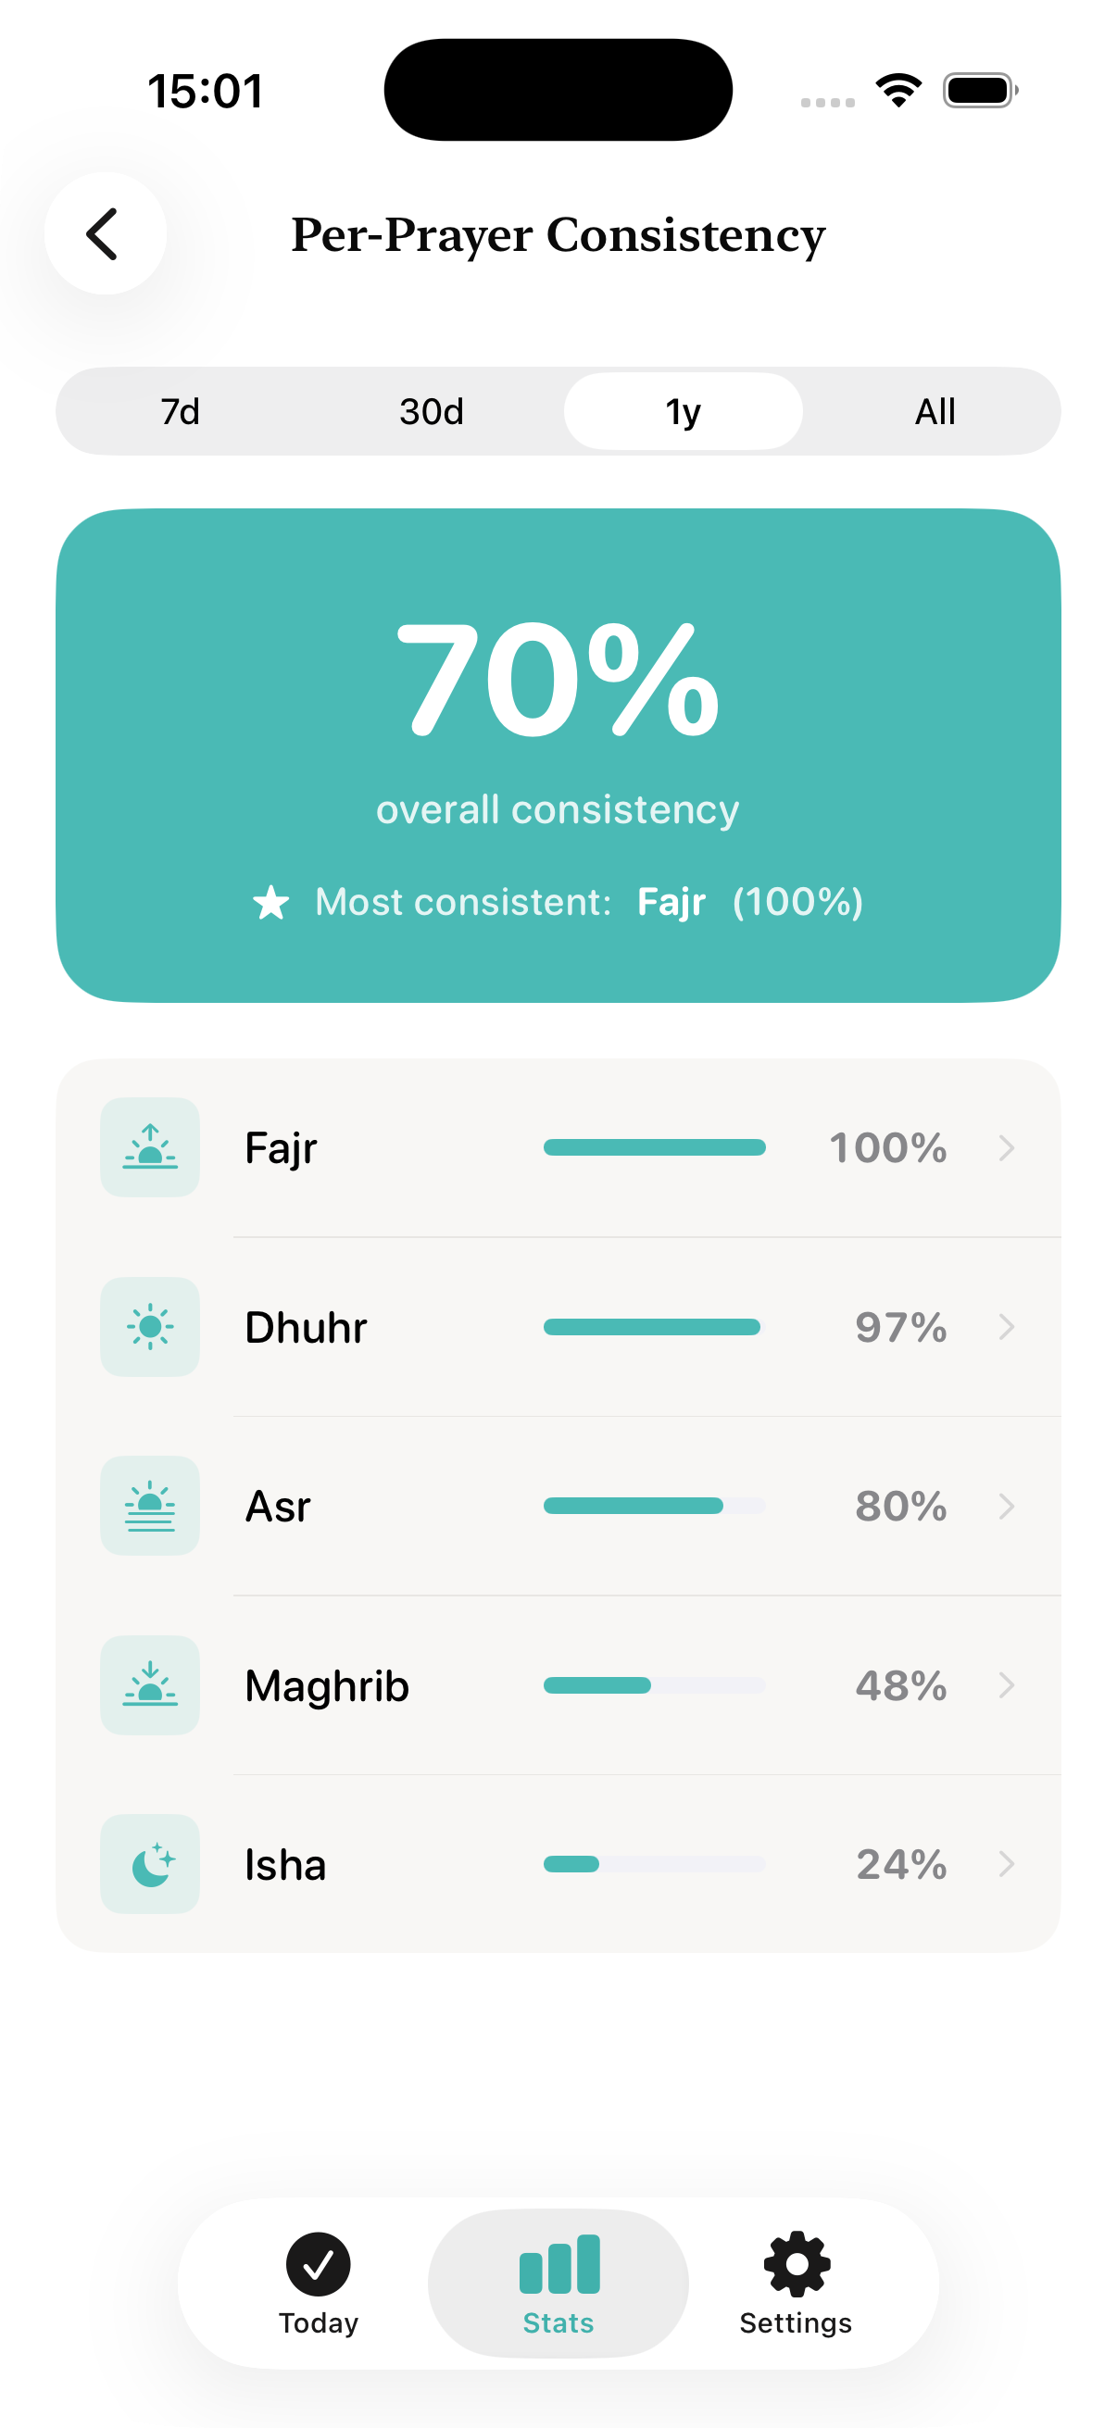Viewport: 1117px width, 2428px height.
Task: Click the Maghrib sunset icon
Action: click(x=150, y=1684)
